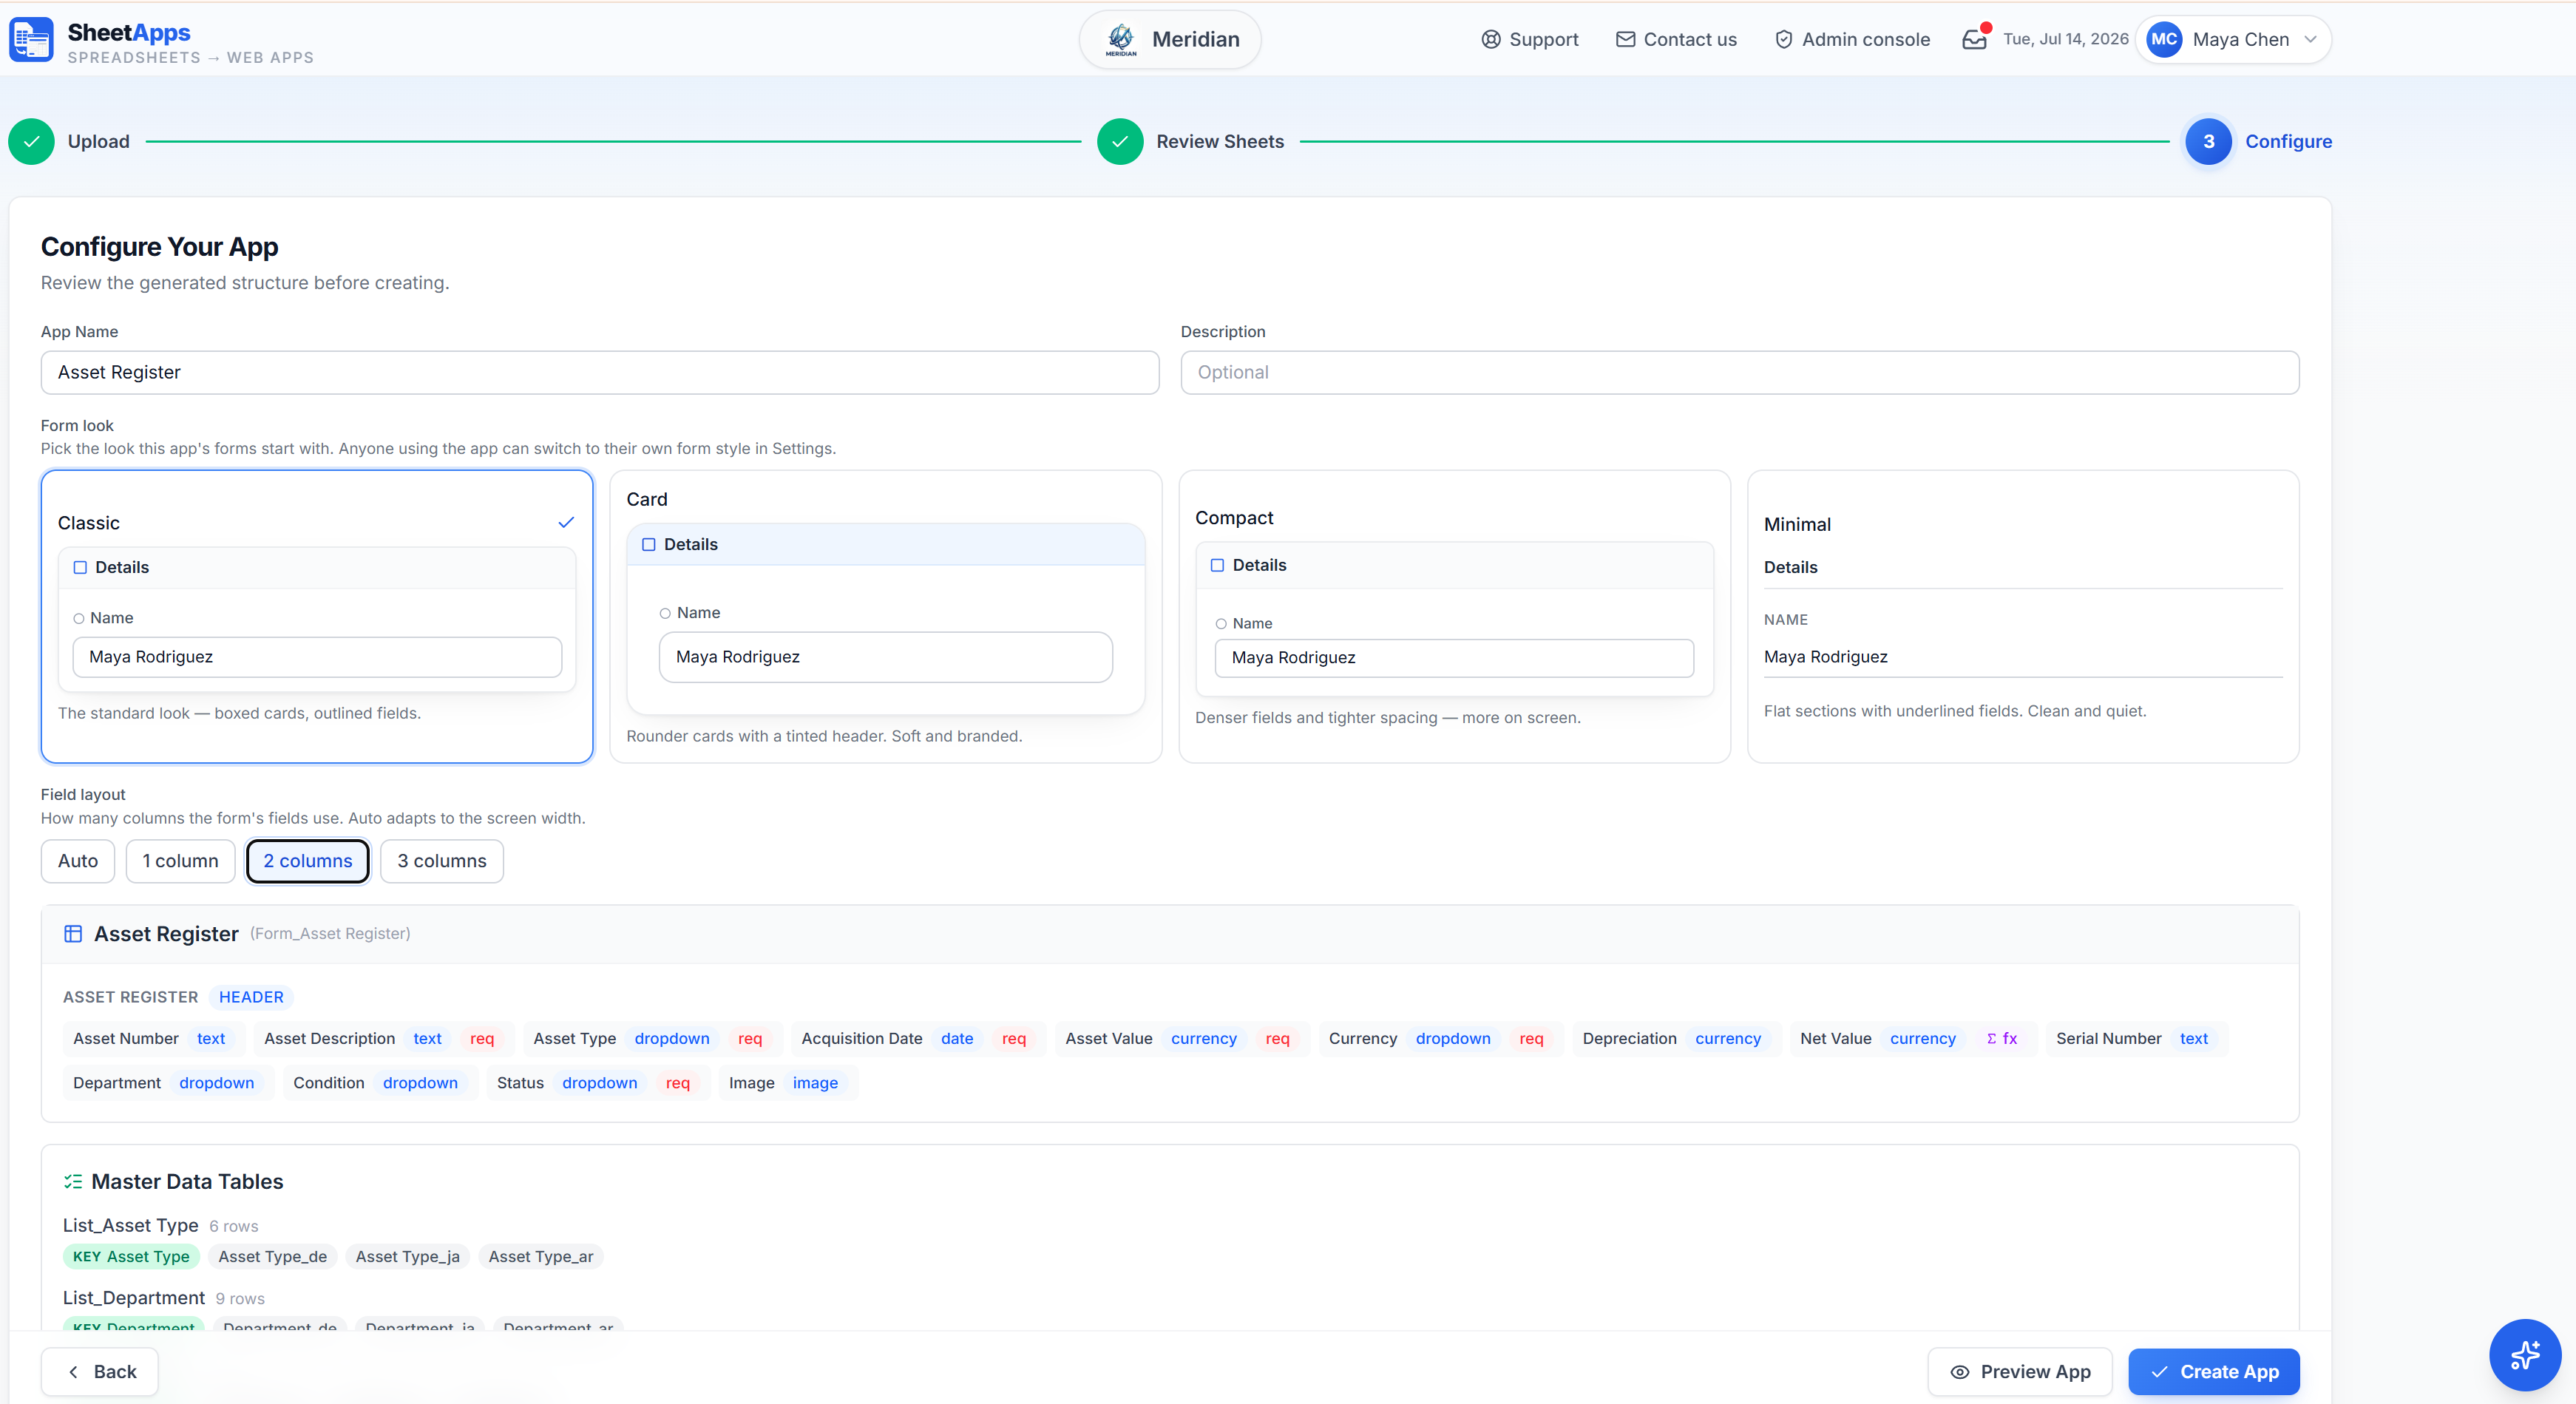Click the Meridian brand logo icon
This screenshot has width=2576, height=1404.
coord(1121,39)
